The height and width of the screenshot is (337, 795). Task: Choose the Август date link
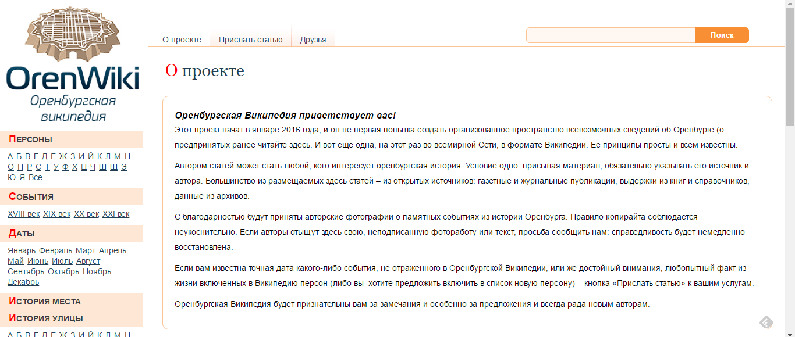88,261
